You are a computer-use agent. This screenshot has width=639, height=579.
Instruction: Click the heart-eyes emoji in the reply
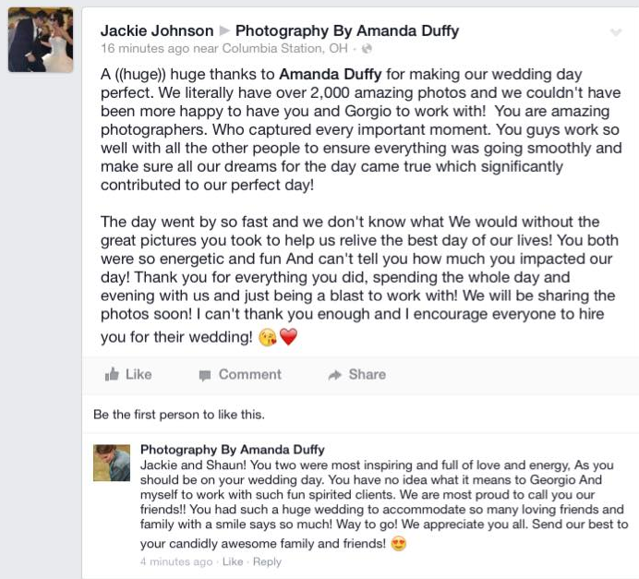click(399, 544)
